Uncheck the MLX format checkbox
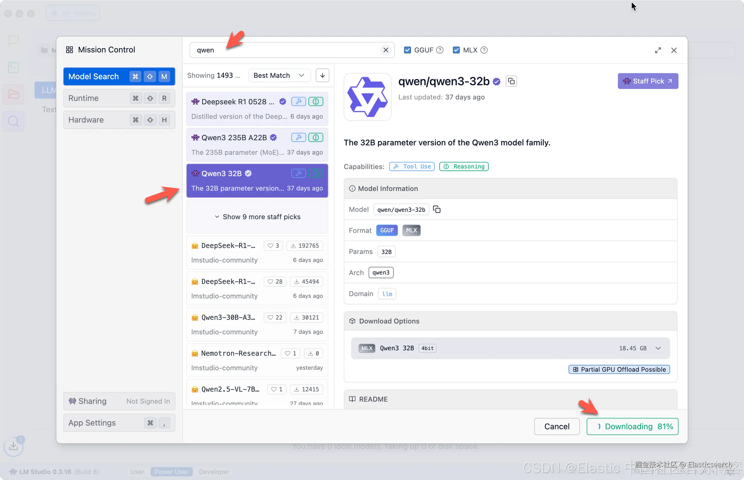The width and height of the screenshot is (744, 480). 456,50
